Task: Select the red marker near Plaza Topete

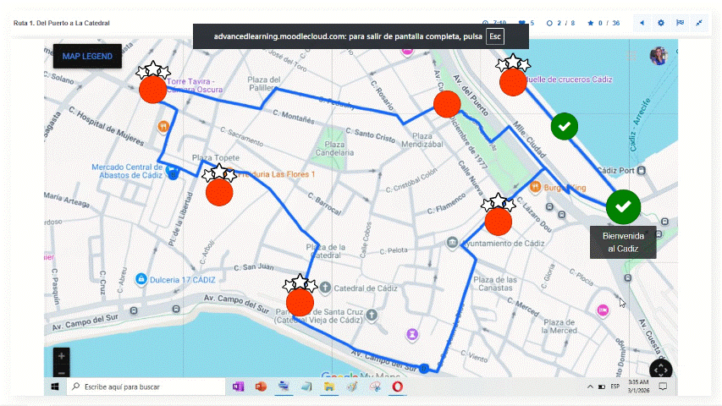Action: coord(219,192)
